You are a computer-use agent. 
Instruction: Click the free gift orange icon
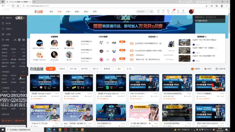pos(192,69)
